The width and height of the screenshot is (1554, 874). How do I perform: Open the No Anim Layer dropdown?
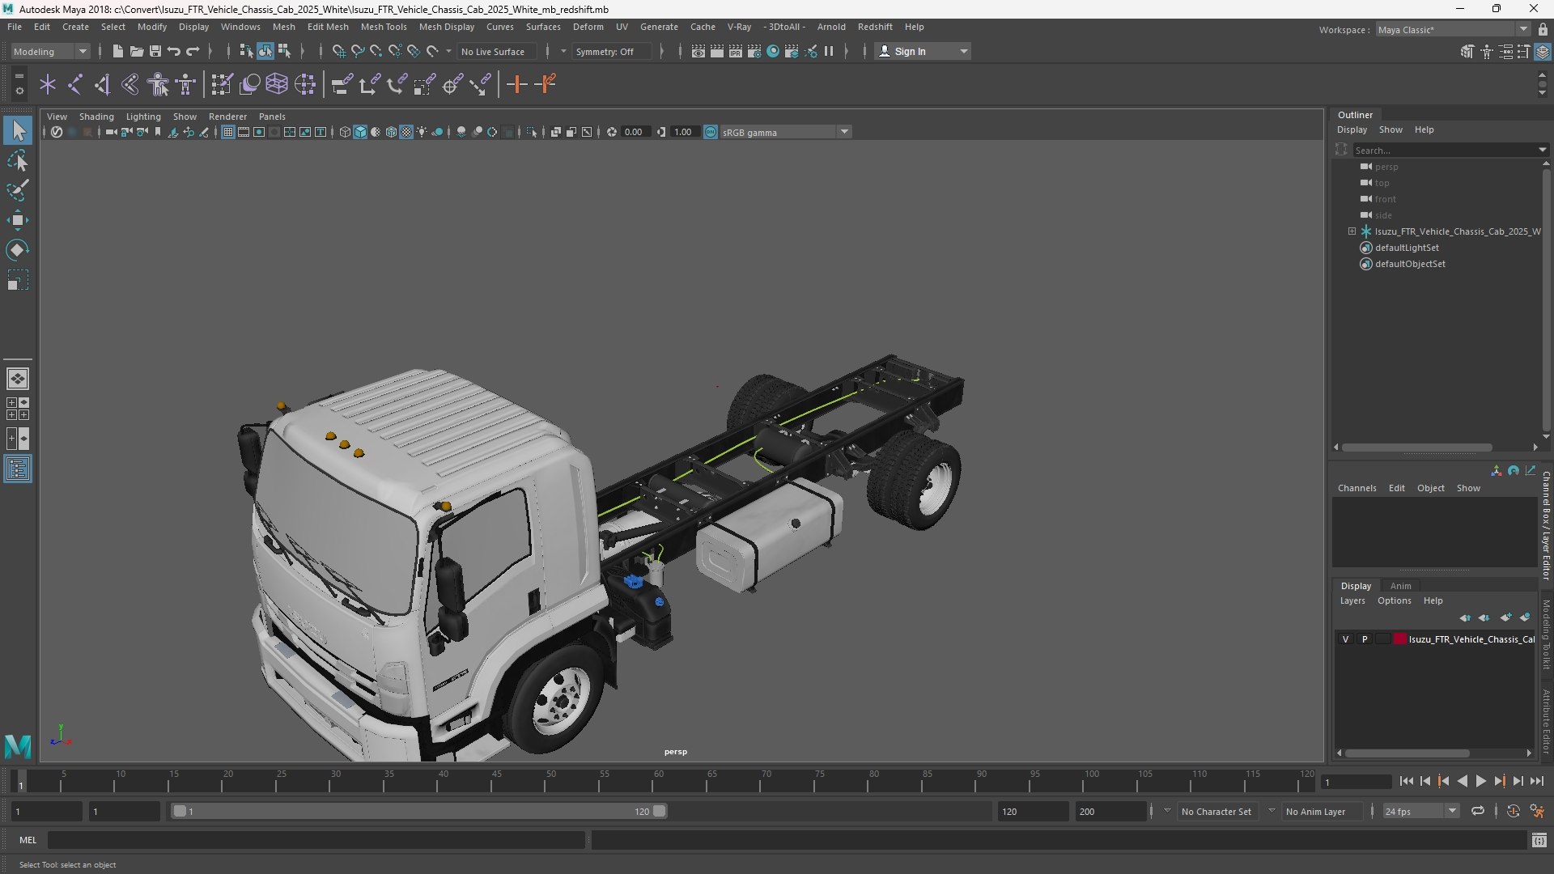[x=1321, y=811]
